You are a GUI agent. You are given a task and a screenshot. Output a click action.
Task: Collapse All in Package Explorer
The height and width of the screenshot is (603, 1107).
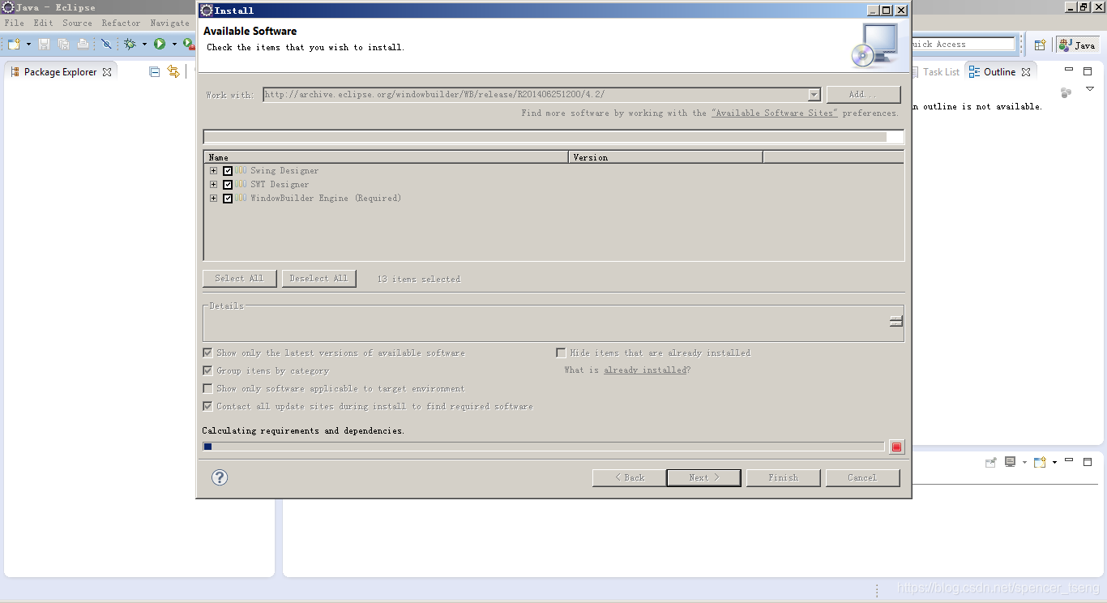click(155, 71)
